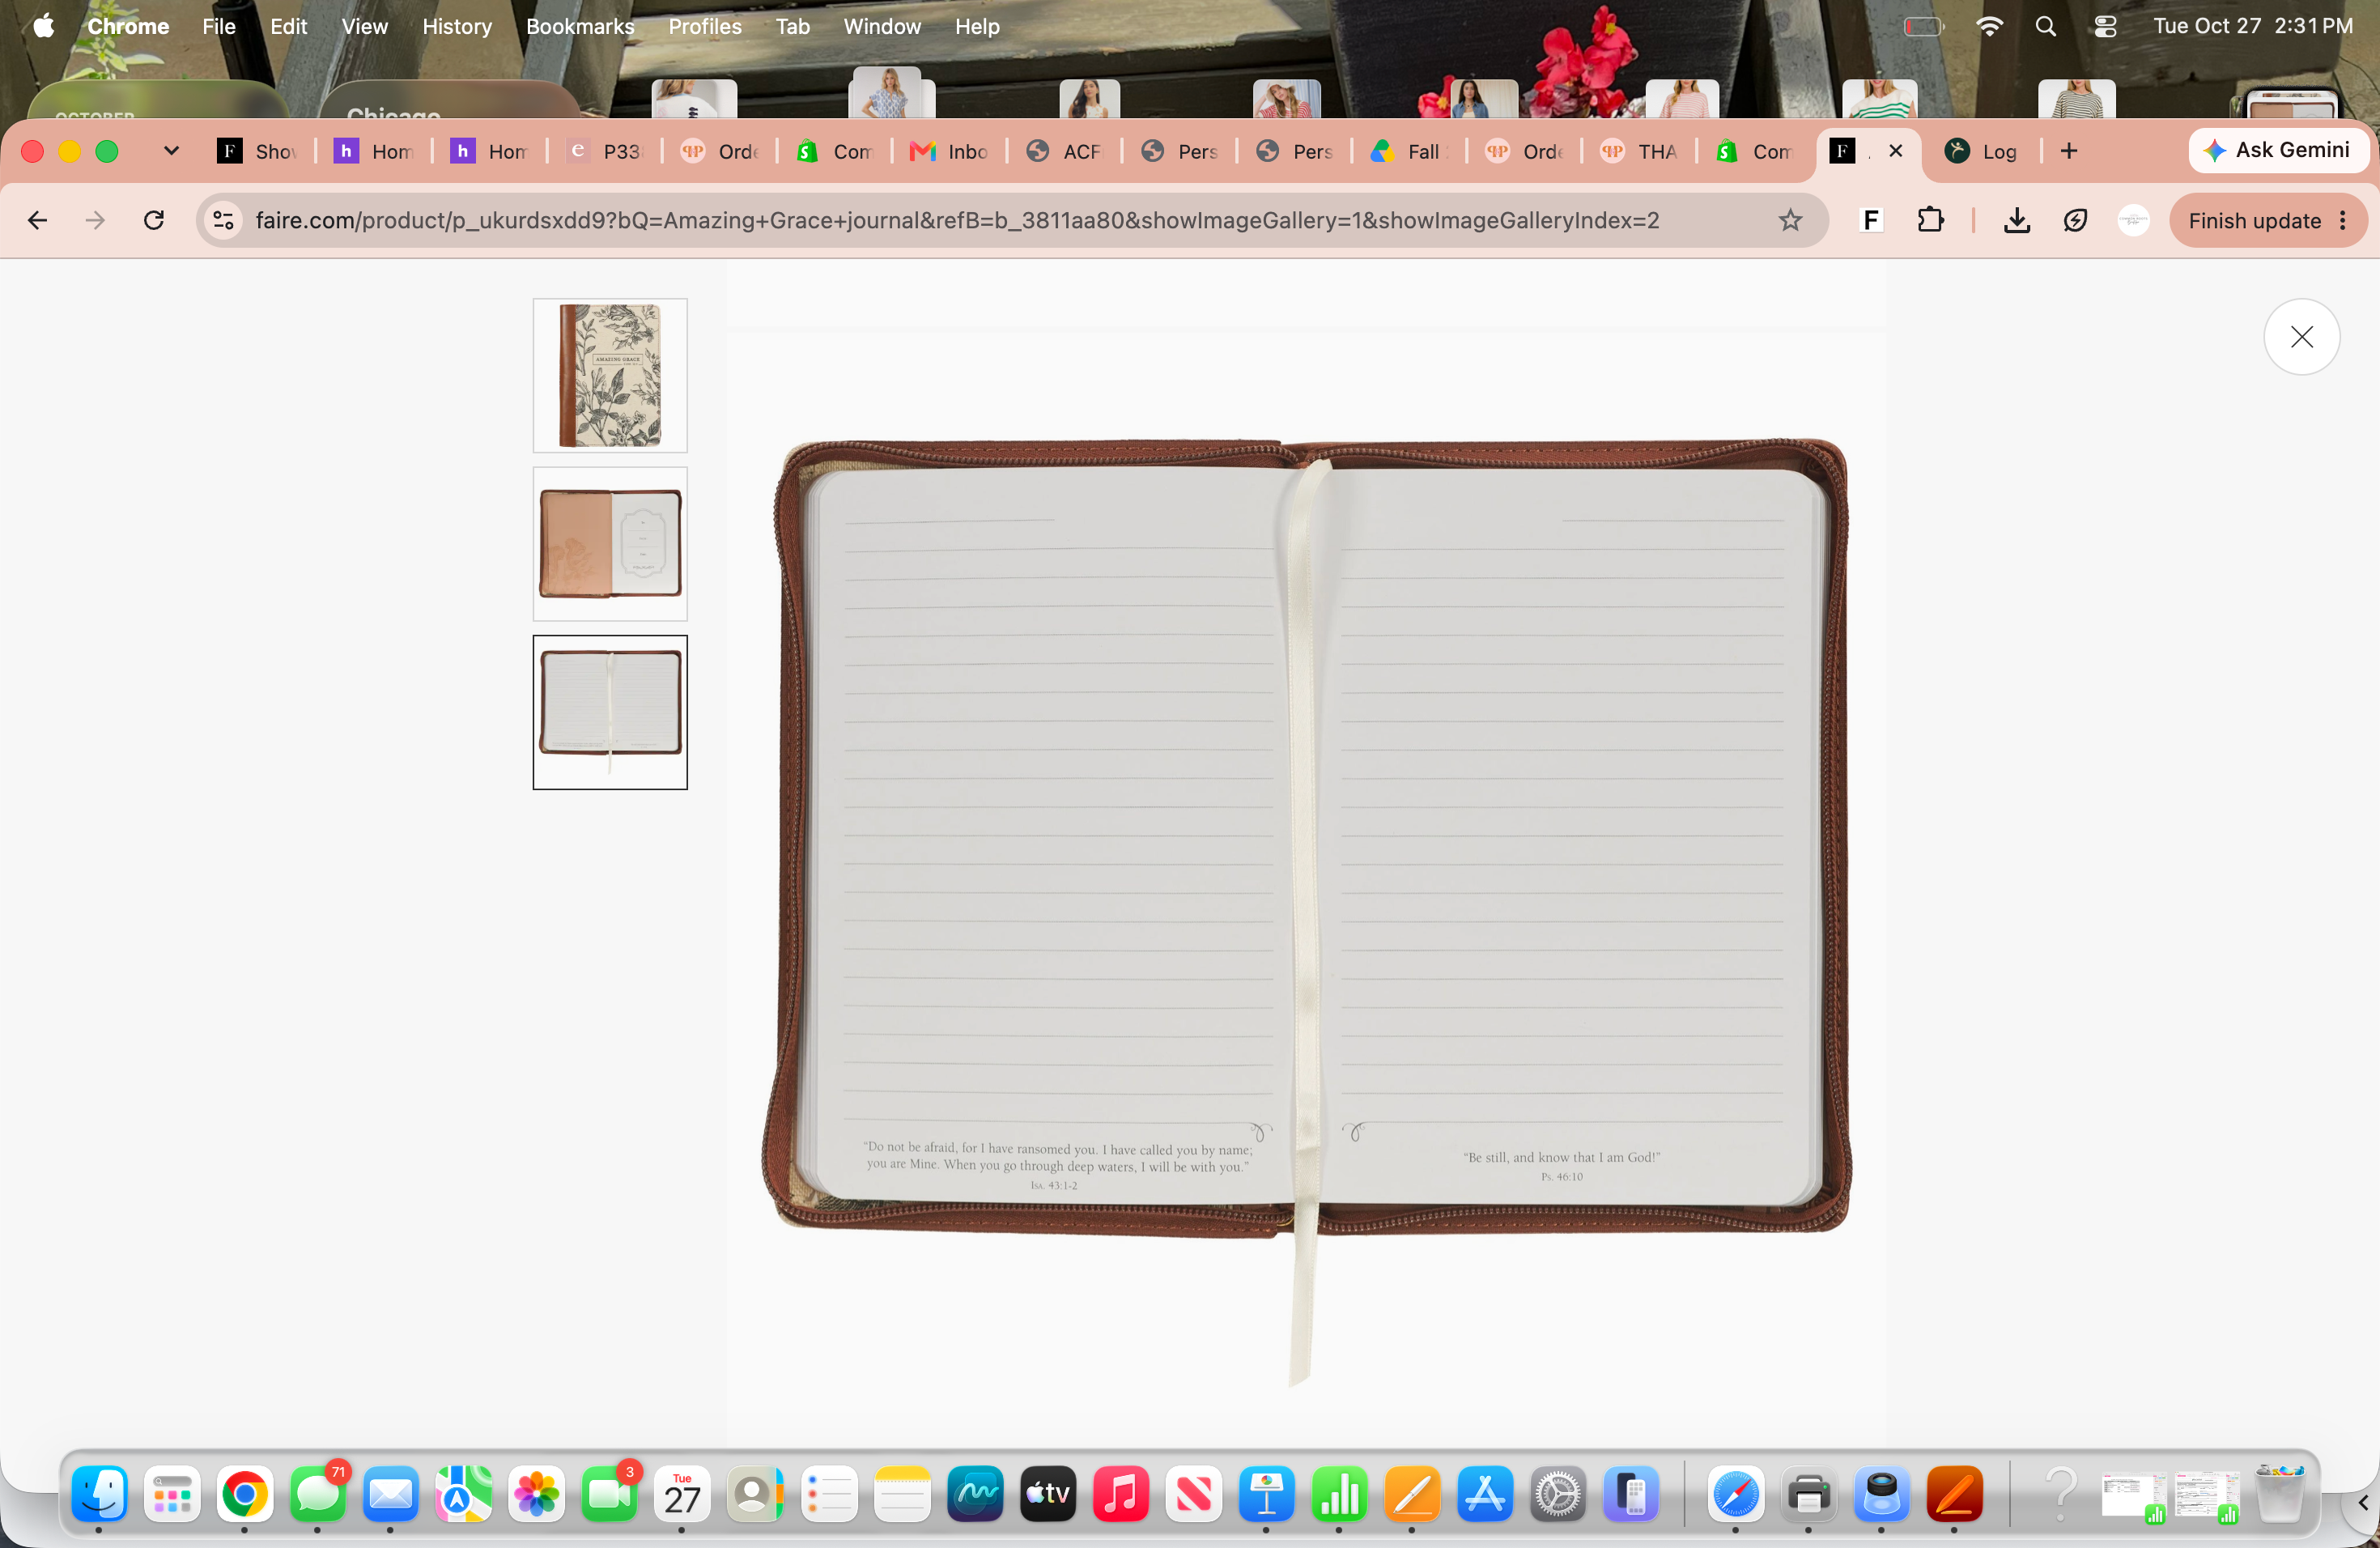Screen dimensions: 2380x1548
Task: Show Chrome downloads
Action: click(2017, 220)
